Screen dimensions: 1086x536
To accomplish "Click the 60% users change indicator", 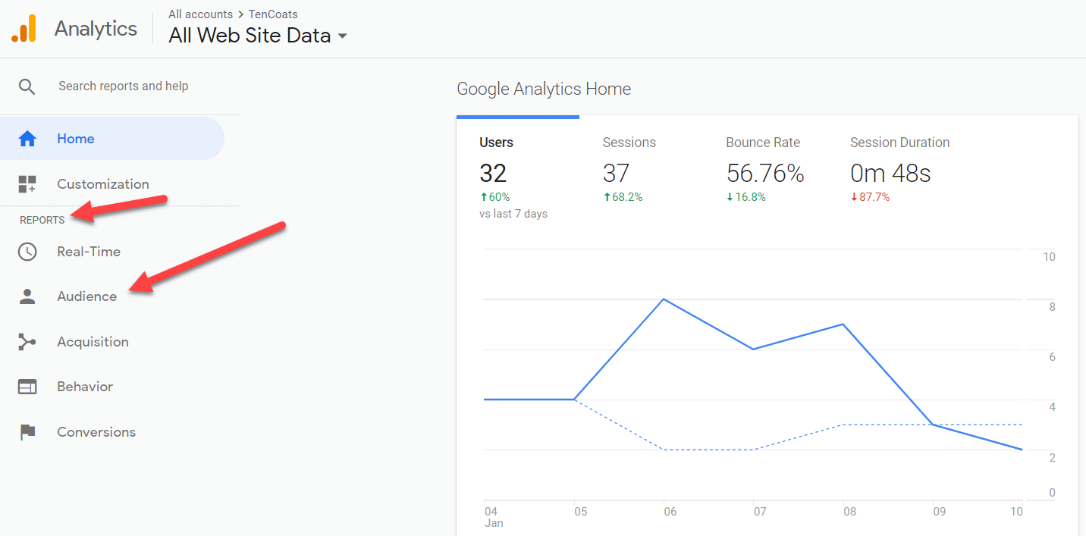I will point(495,197).
